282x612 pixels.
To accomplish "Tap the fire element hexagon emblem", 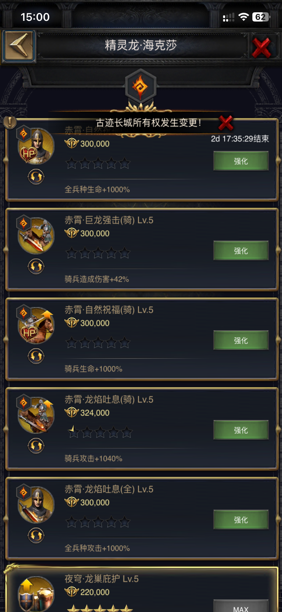I will (141, 86).
